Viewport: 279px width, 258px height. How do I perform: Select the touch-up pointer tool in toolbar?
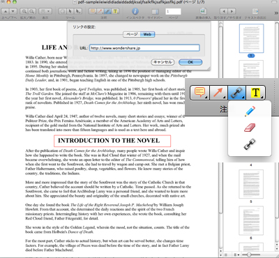[x=78, y=11]
